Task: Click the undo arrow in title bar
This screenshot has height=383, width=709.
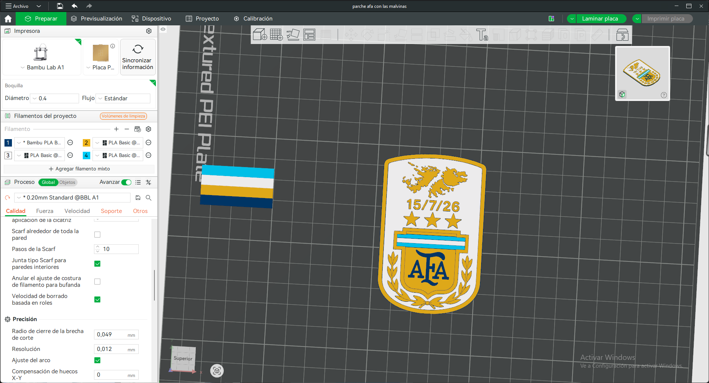Action: (x=75, y=6)
